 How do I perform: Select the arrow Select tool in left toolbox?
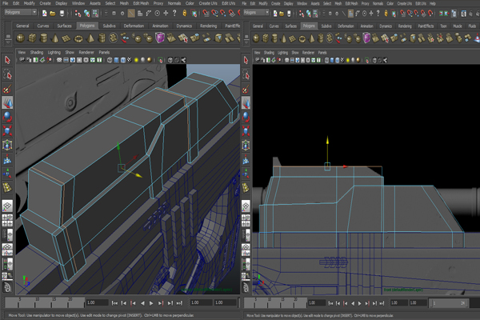point(7,60)
